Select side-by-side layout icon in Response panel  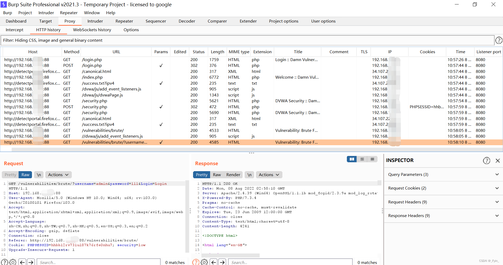352,159
